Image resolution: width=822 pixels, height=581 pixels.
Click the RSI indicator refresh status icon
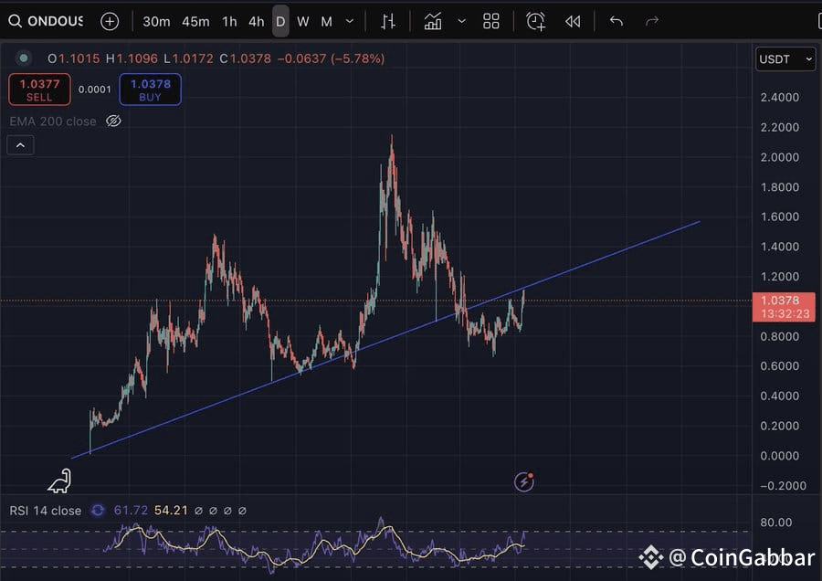98,511
